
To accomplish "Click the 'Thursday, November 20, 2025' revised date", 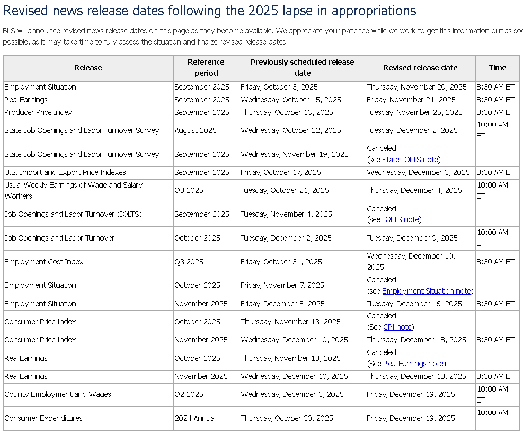I will coord(416,87).
